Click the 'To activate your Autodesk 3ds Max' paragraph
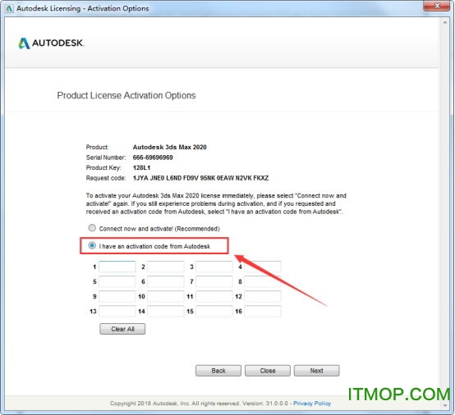 (x=216, y=203)
